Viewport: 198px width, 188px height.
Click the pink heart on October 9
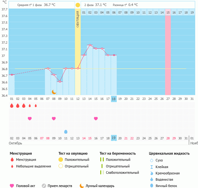[x=54, y=118]
